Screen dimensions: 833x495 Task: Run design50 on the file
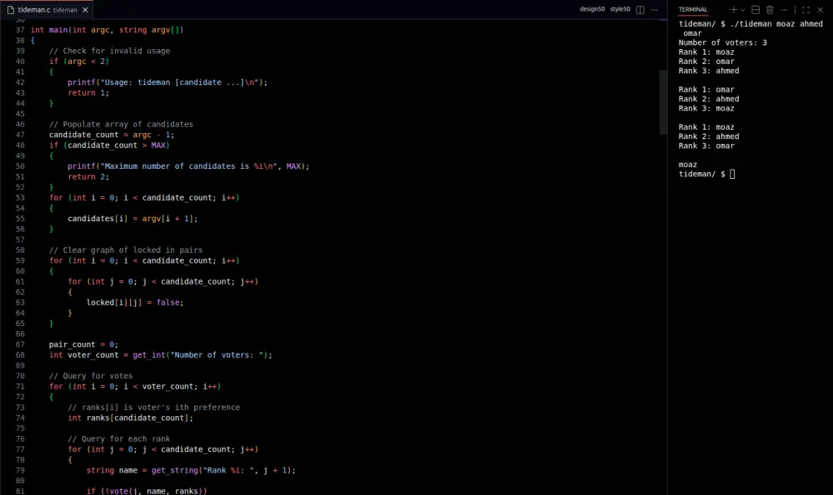(591, 9)
